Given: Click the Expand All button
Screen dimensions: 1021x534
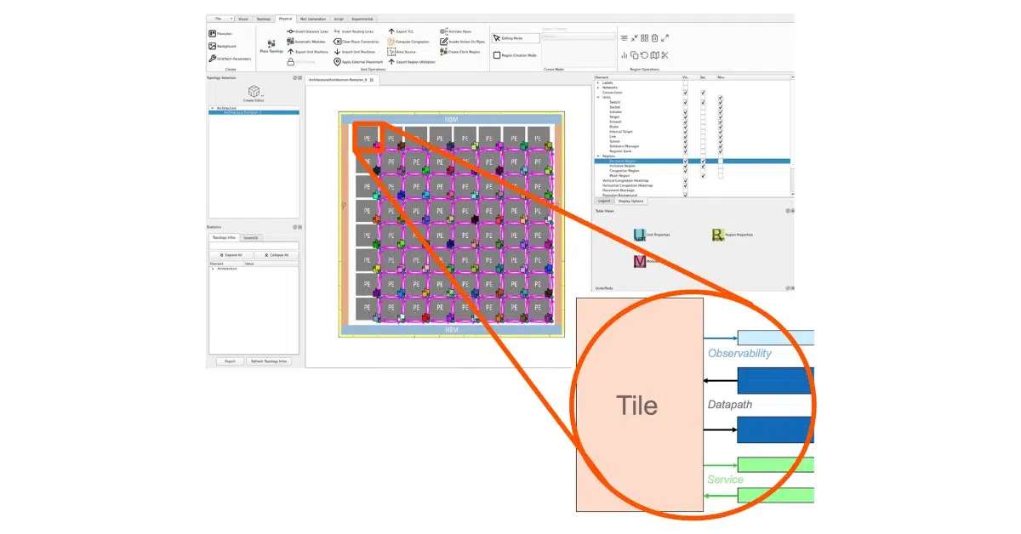Looking at the screenshot, I should point(231,254).
